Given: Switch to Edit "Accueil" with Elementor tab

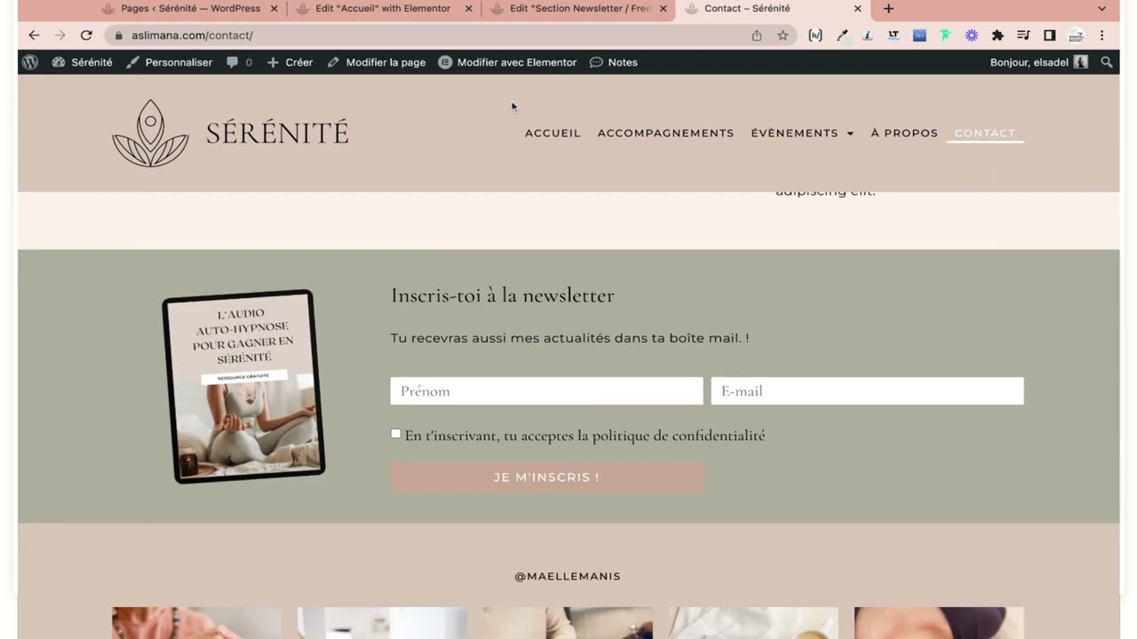Looking at the screenshot, I should 384,9.
